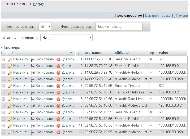
Task: Click the copy icon for row id 3
Action: pos(33,73)
